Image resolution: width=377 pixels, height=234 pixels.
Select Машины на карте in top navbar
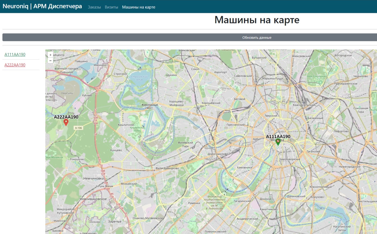click(139, 7)
